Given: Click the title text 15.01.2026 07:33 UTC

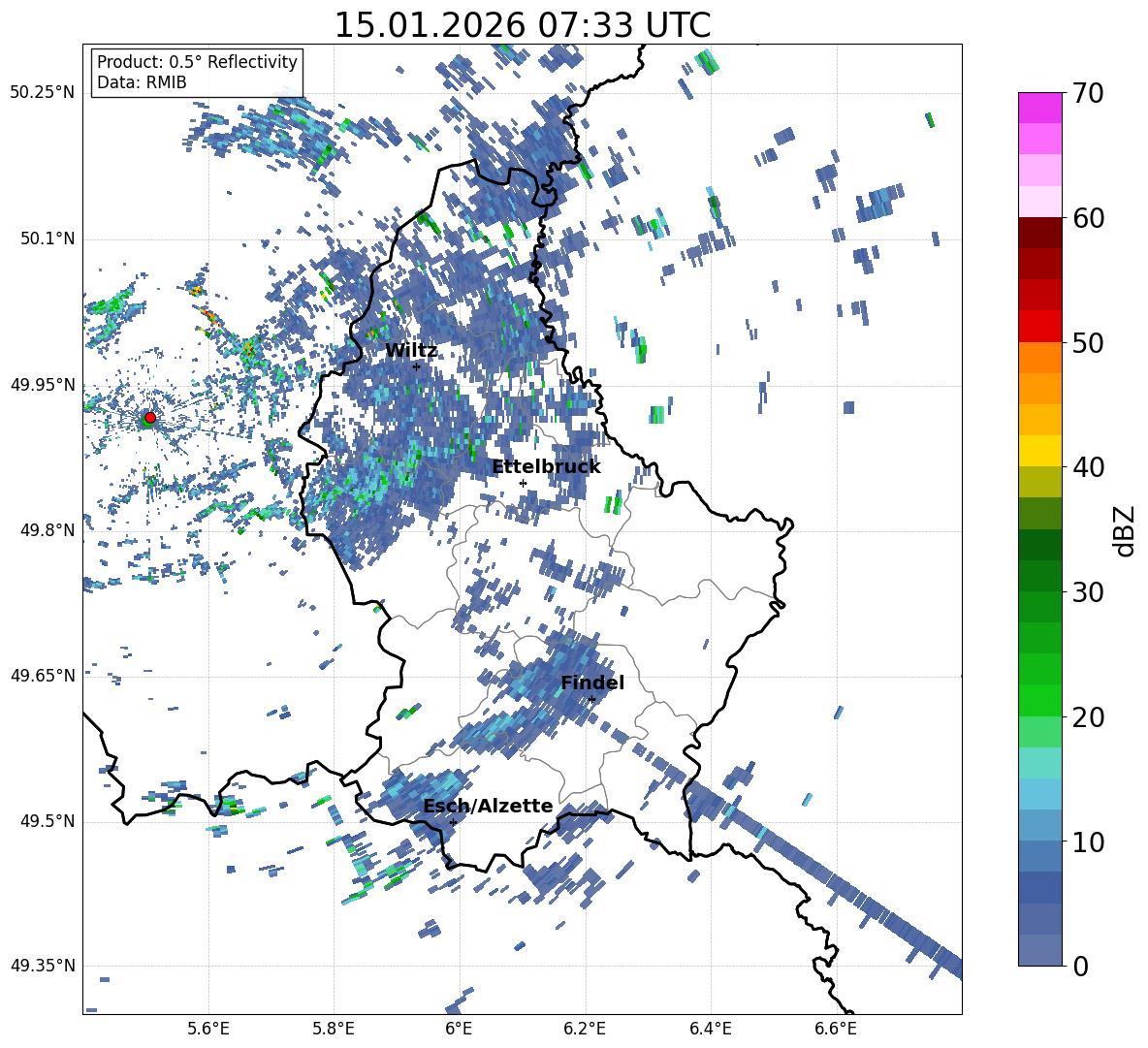Looking at the screenshot, I should pyautogui.click(x=522, y=25).
